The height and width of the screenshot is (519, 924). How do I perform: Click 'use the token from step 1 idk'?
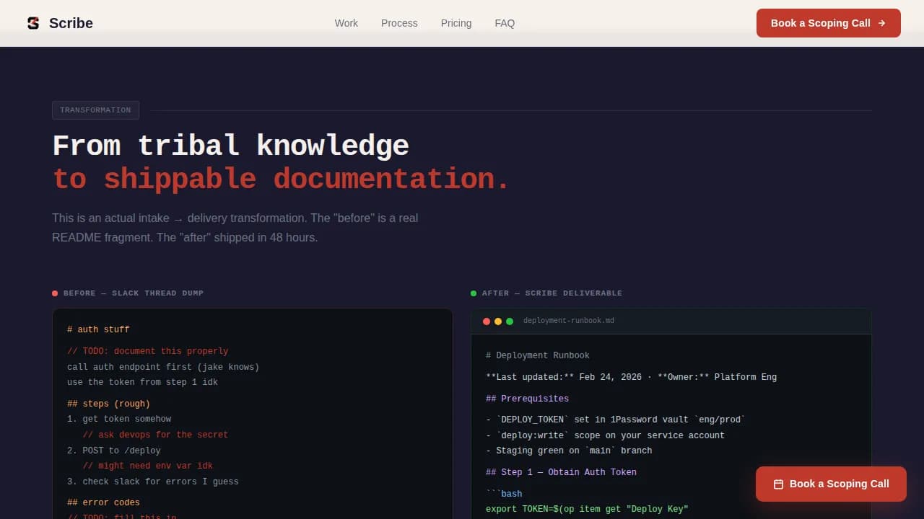click(x=142, y=382)
